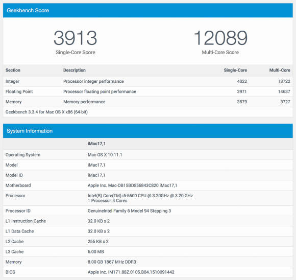Screen dimensions: 296x280
Task: Click the Single-Core Score label
Action: point(76,52)
